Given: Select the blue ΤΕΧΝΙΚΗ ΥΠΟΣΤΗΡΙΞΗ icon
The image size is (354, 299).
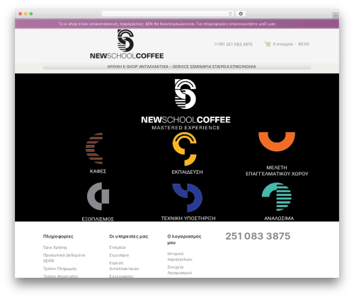Looking at the screenshot, I should pos(188,198).
